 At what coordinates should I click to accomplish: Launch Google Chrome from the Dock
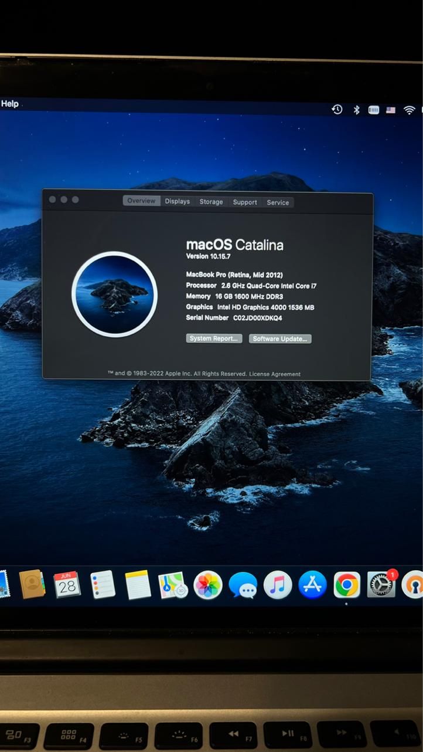[347, 585]
